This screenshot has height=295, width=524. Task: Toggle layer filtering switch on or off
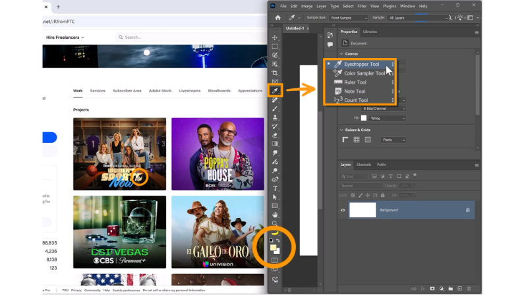[415, 175]
